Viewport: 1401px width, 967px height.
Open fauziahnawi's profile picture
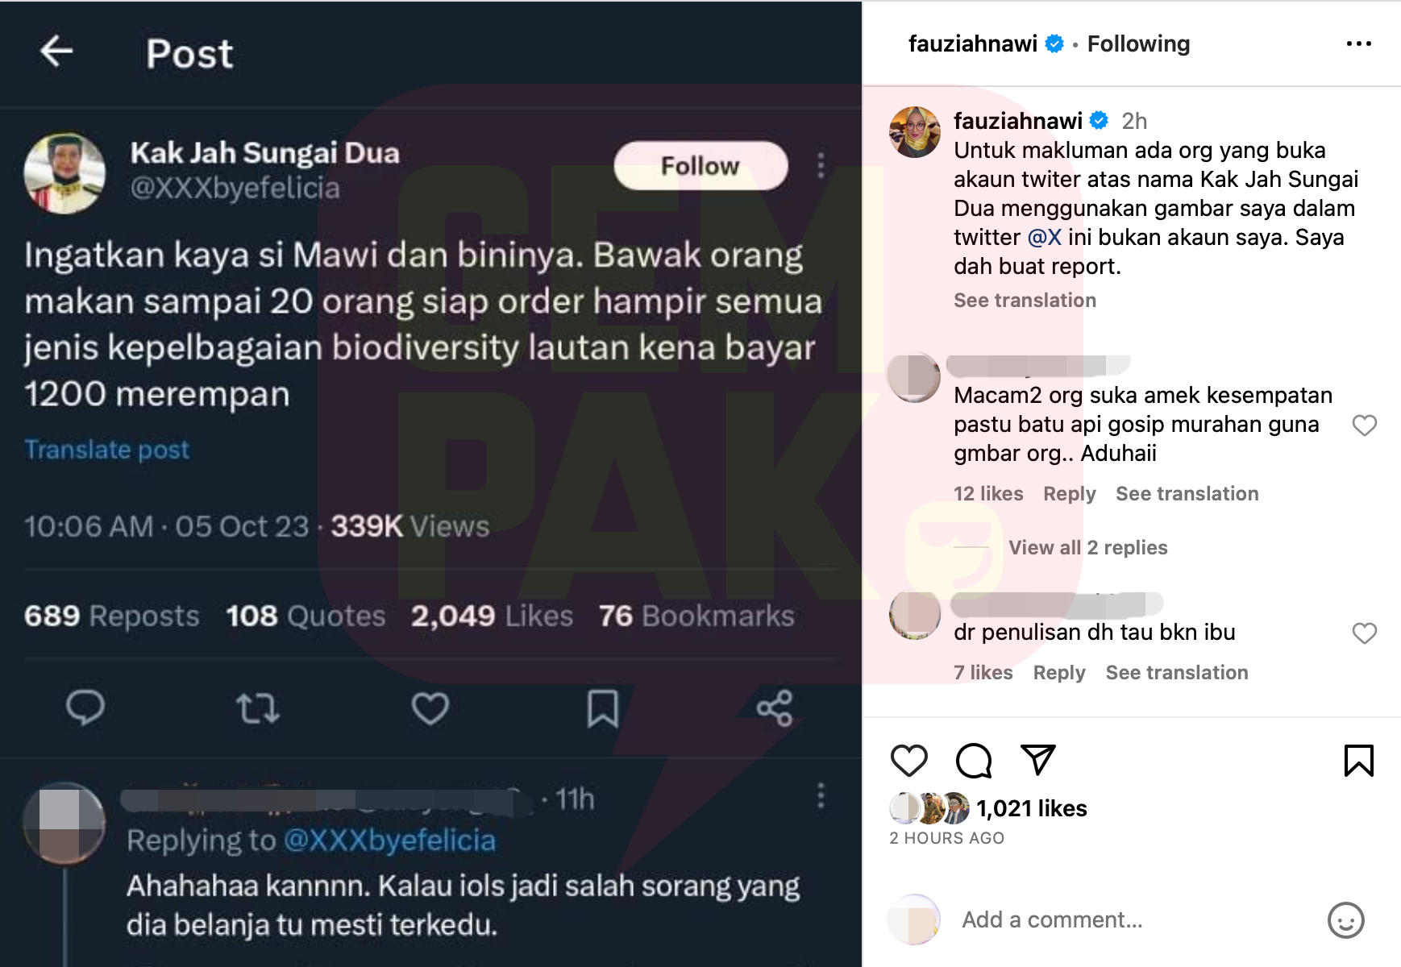914,132
